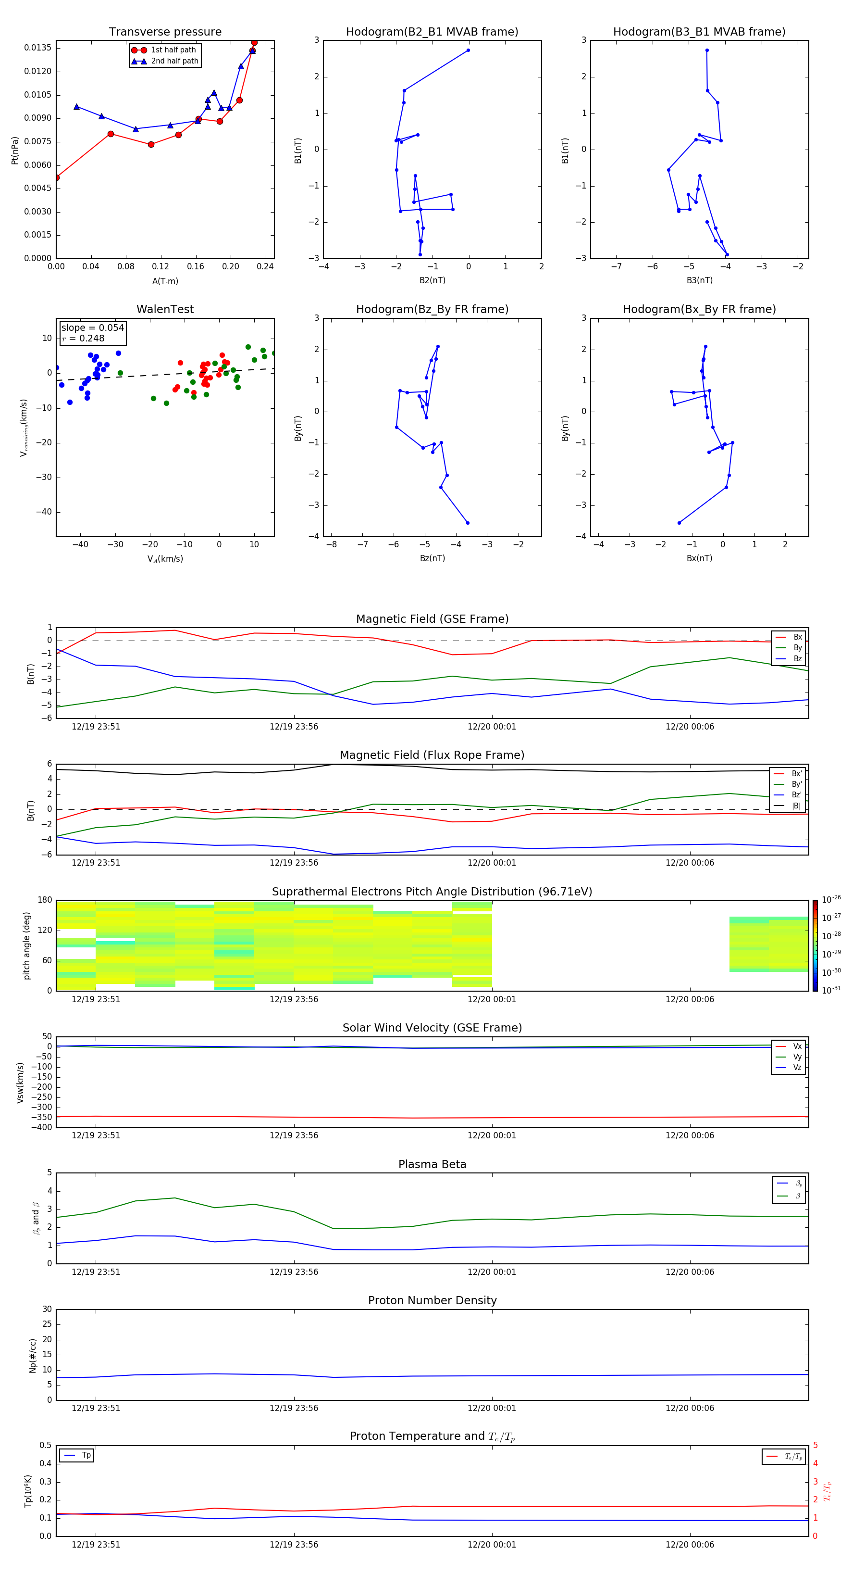Click 'Vsw(km/s)' y-axis label
Screen dimensions: 865x1587
[x=20, y=1083]
